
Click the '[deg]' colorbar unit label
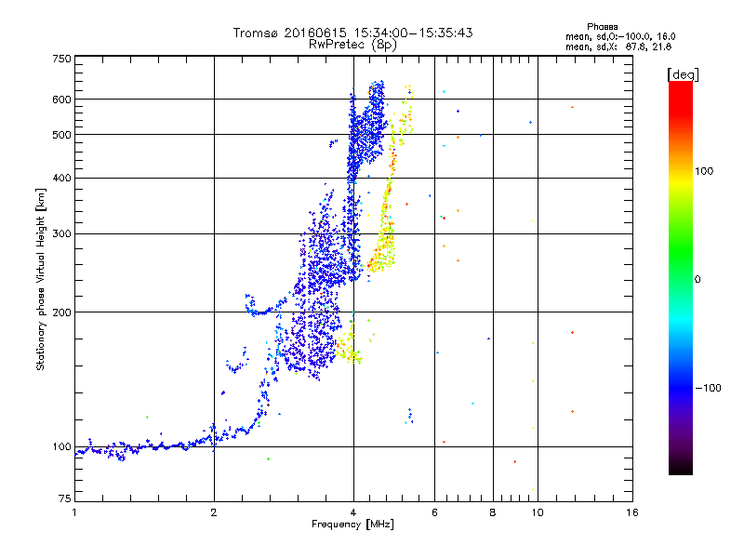point(683,74)
